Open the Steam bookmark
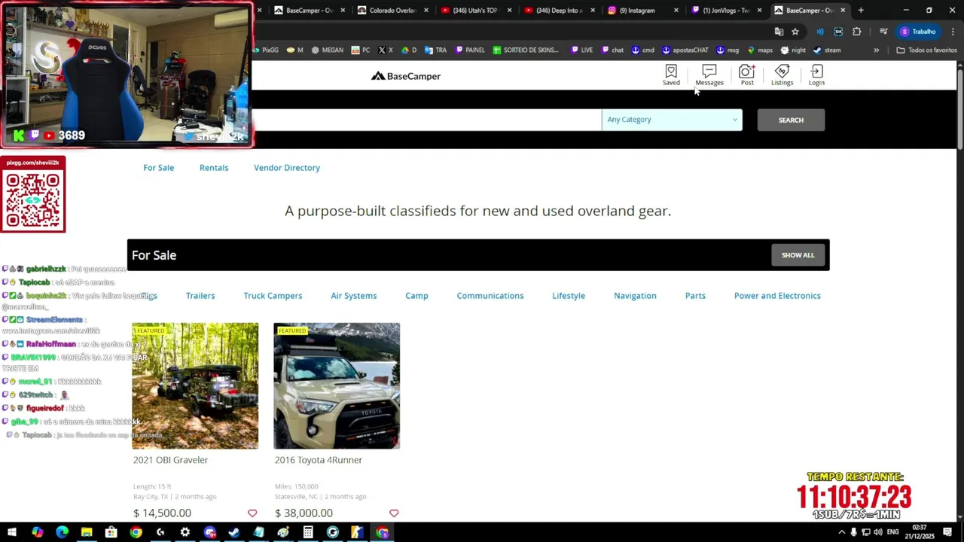Screen dimensions: 964x542 click(827, 50)
